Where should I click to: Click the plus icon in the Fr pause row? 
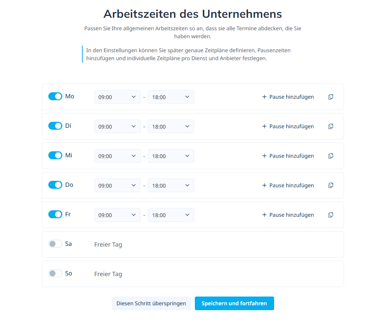pos(264,215)
